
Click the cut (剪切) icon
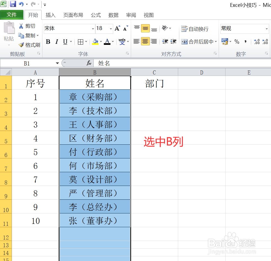point(28,26)
